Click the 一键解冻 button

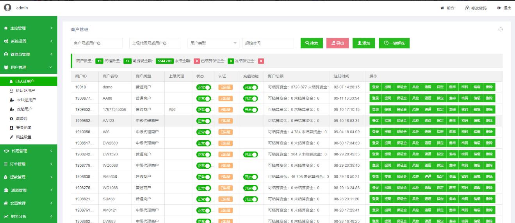[394, 43]
